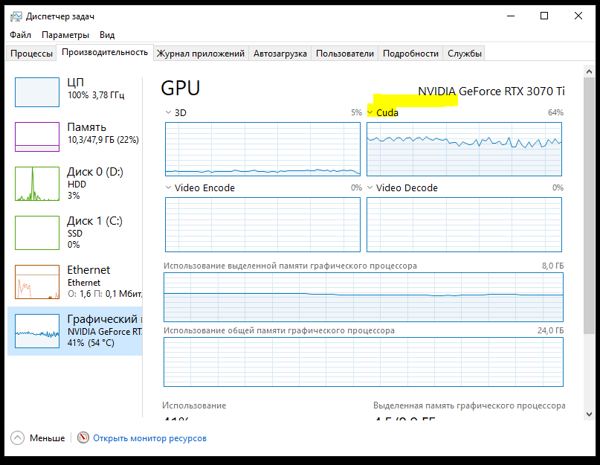Viewport: 600px width, 465px height.
Task: Minimize the Диспетчер задач window
Action: click(x=511, y=16)
